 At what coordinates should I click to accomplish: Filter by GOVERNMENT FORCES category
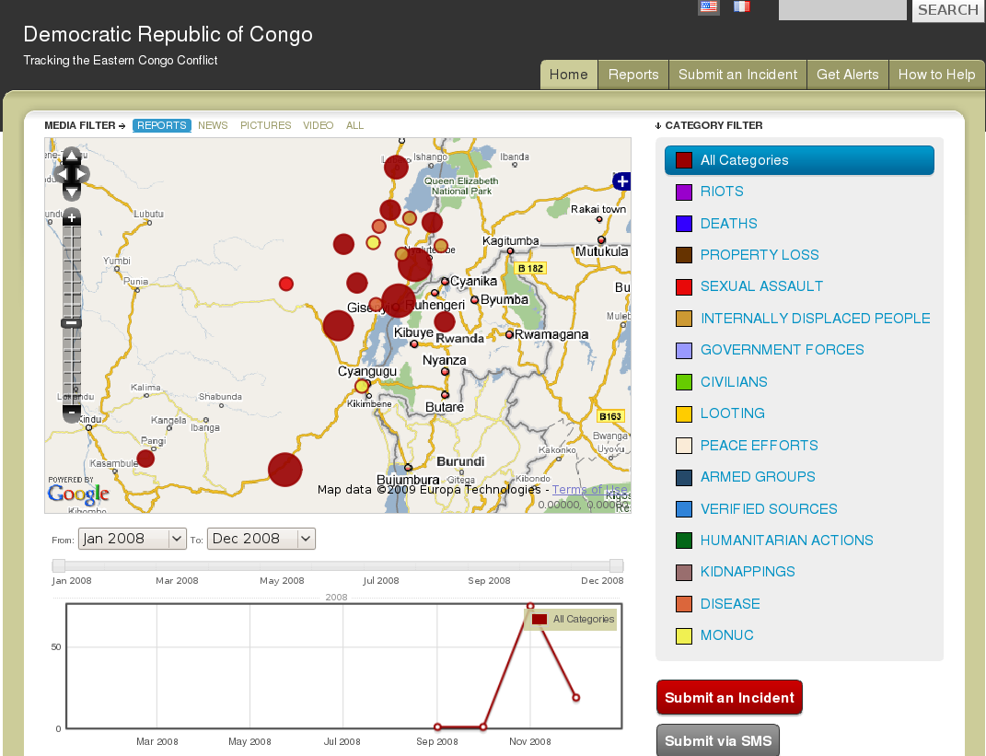pyautogui.click(x=783, y=350)
